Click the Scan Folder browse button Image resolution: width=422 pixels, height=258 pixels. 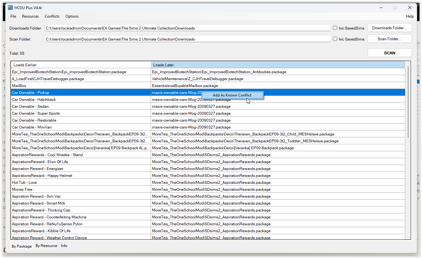tap(389, 39)
